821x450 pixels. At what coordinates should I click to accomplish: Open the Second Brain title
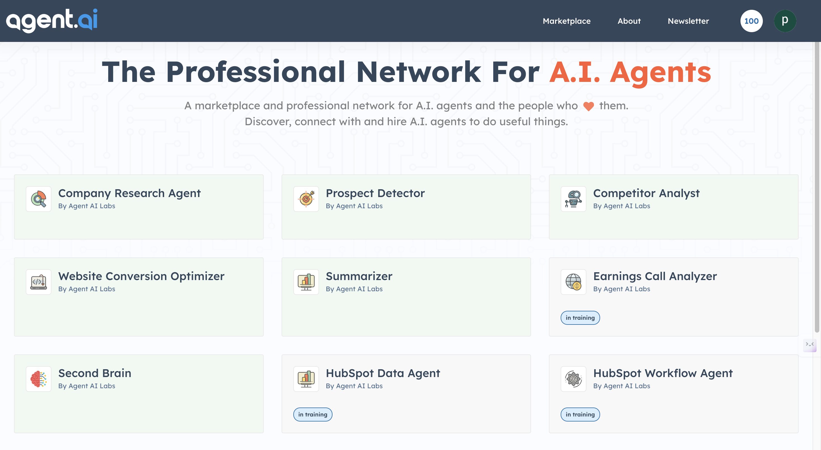95,373
